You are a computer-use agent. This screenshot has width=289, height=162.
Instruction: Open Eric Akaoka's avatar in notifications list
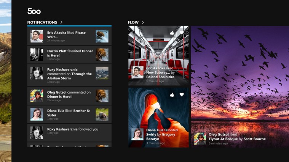pyautogui.click(x=37, y=36)
